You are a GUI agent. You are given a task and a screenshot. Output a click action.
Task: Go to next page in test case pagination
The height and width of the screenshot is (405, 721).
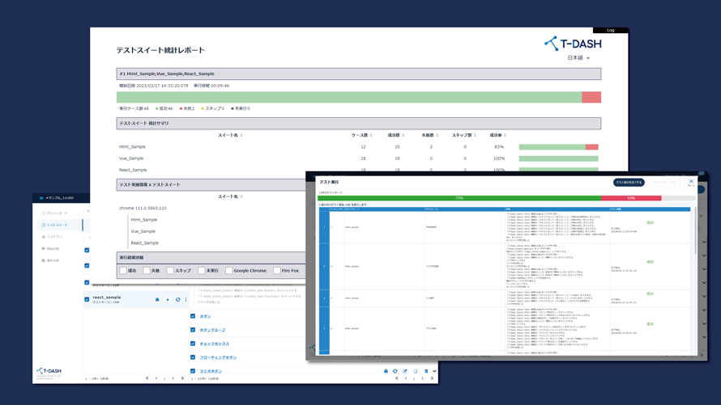(422, 378)
